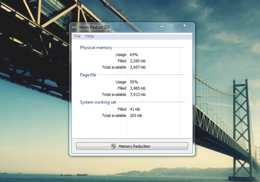Close the Mem Reduct window
The width and height of the screenshot is (260, 182).
(185, 26)
